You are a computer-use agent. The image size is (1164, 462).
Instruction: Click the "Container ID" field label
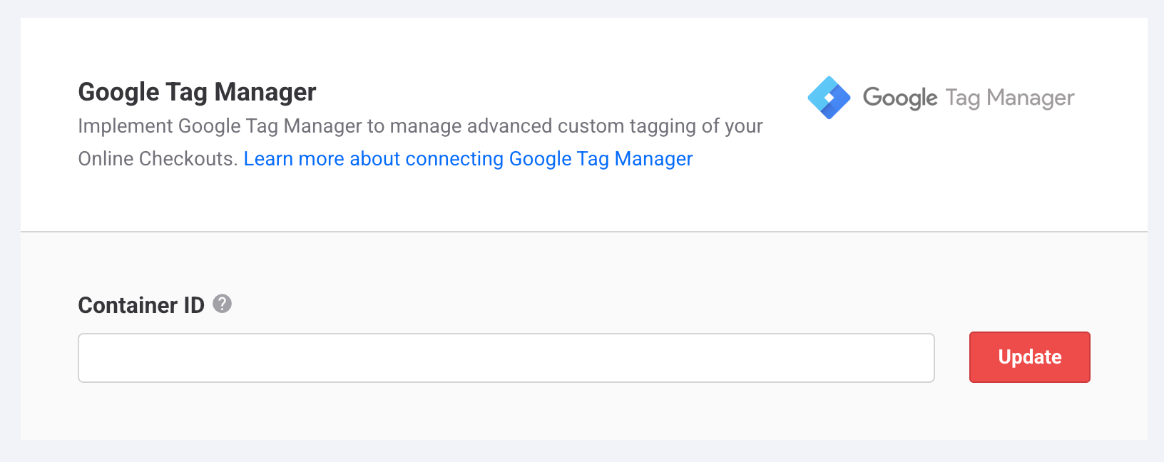(x=141, y=305)
